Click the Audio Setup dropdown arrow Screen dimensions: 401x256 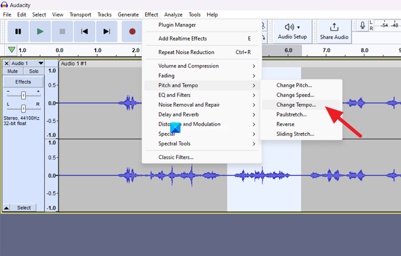298,27
